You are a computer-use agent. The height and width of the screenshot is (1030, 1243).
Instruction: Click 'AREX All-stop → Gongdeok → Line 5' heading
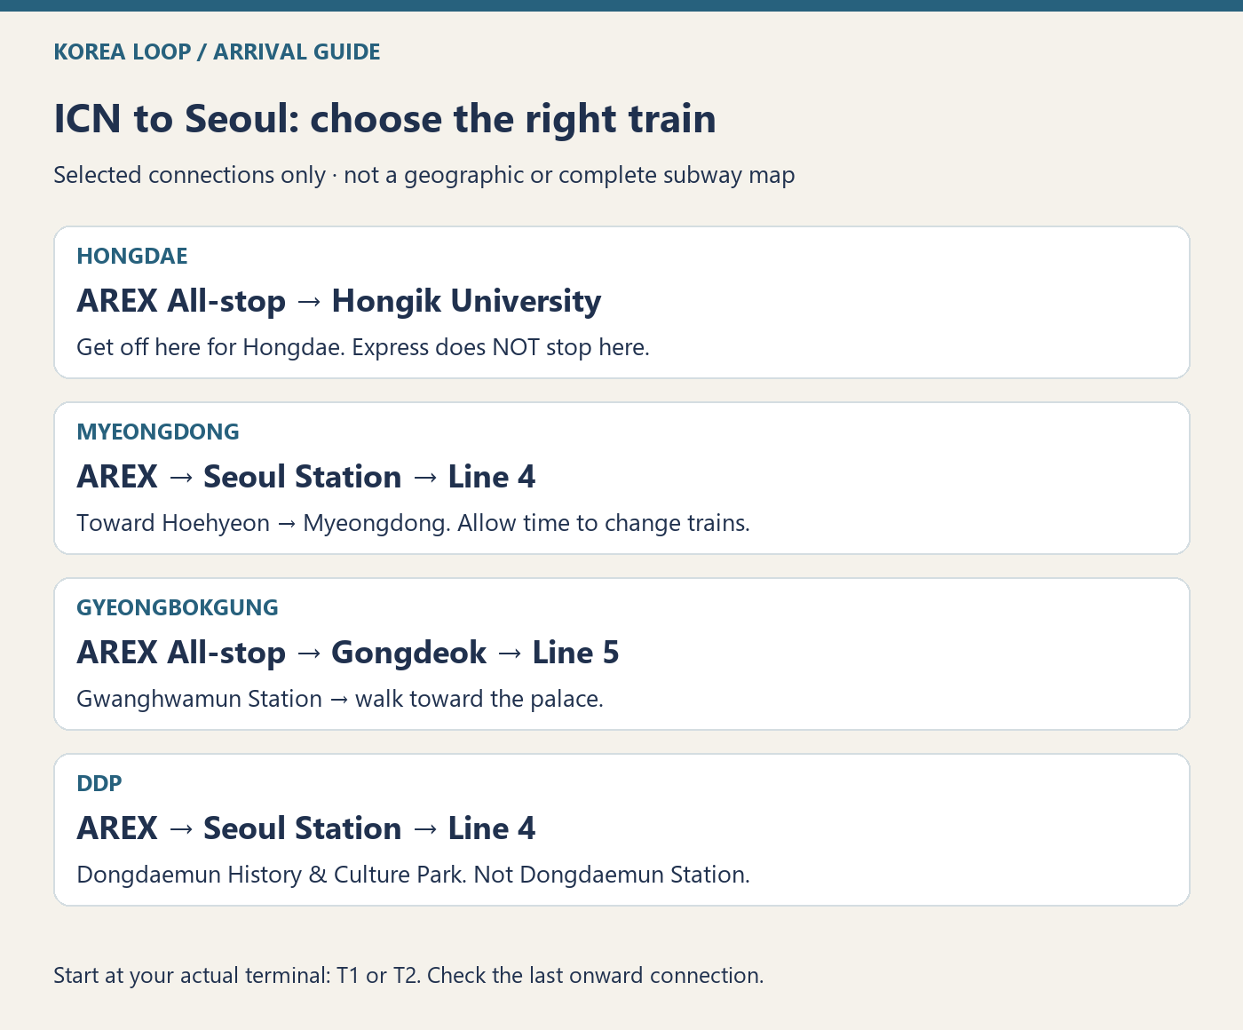347,653
